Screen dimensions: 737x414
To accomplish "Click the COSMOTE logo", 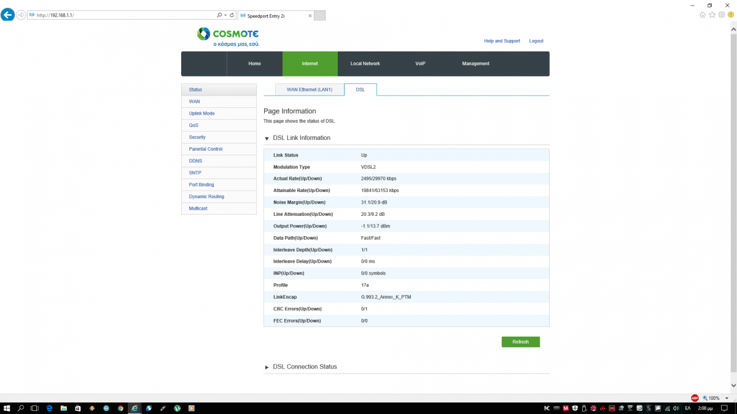I will 228,37.
